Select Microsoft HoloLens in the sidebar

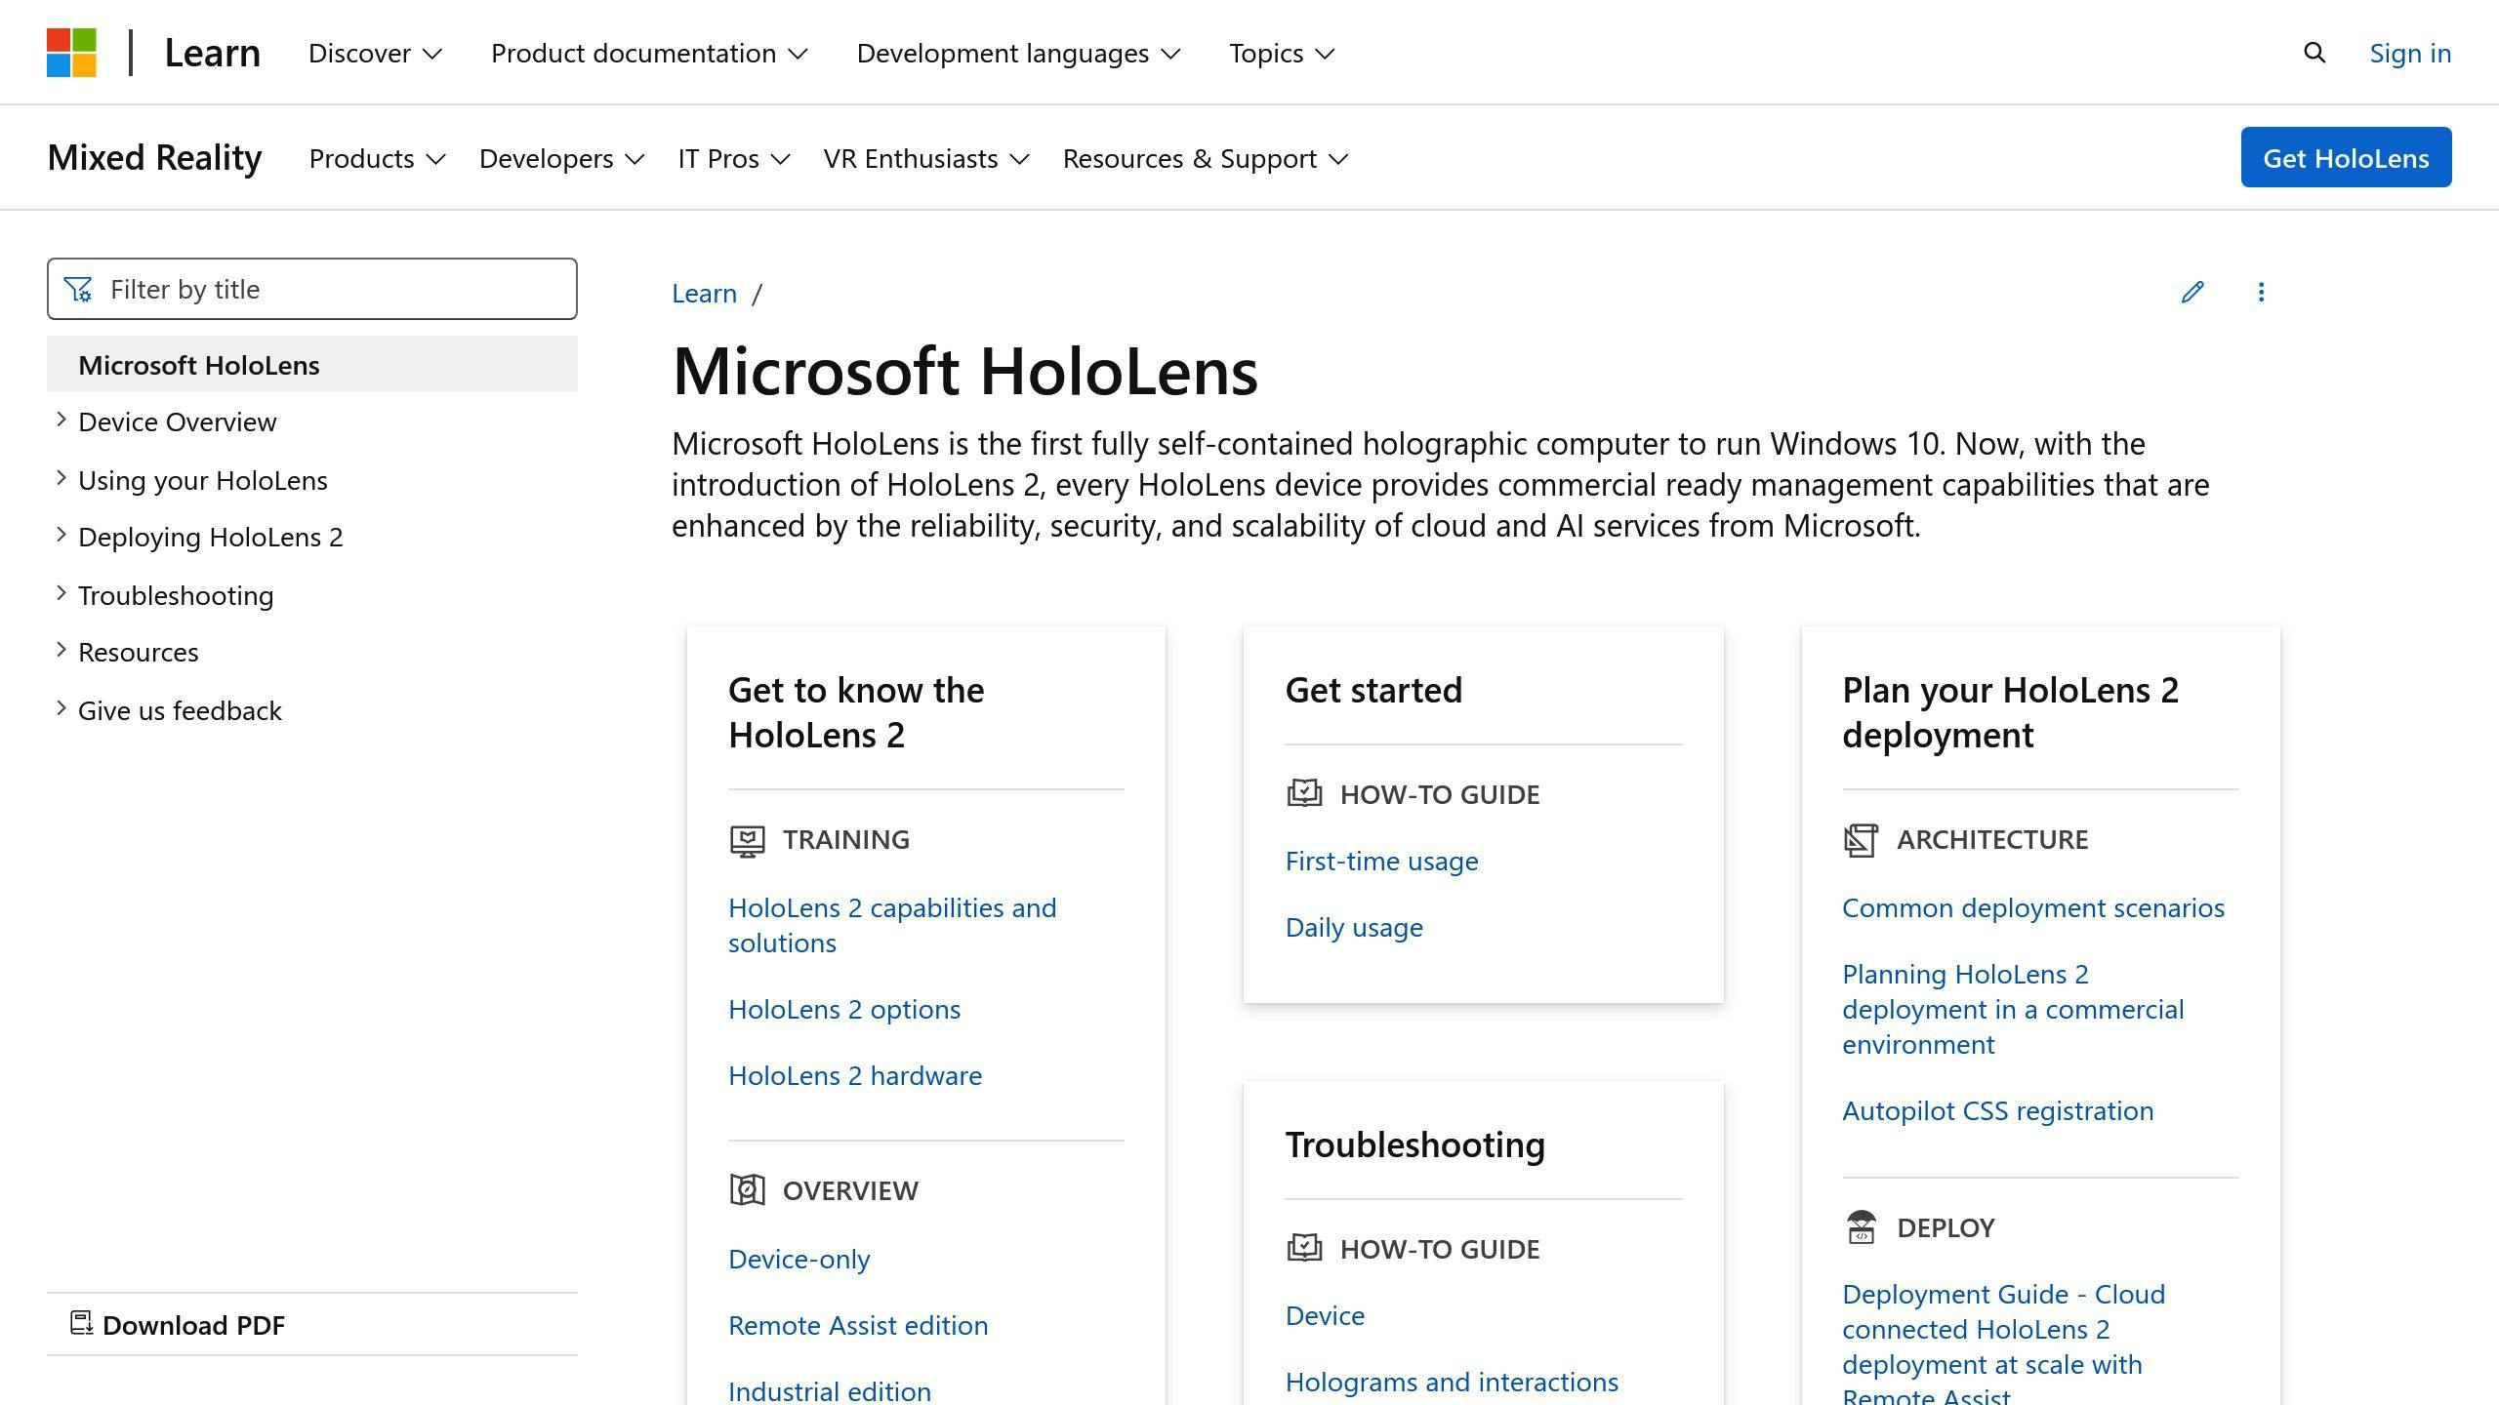(312, 364)
